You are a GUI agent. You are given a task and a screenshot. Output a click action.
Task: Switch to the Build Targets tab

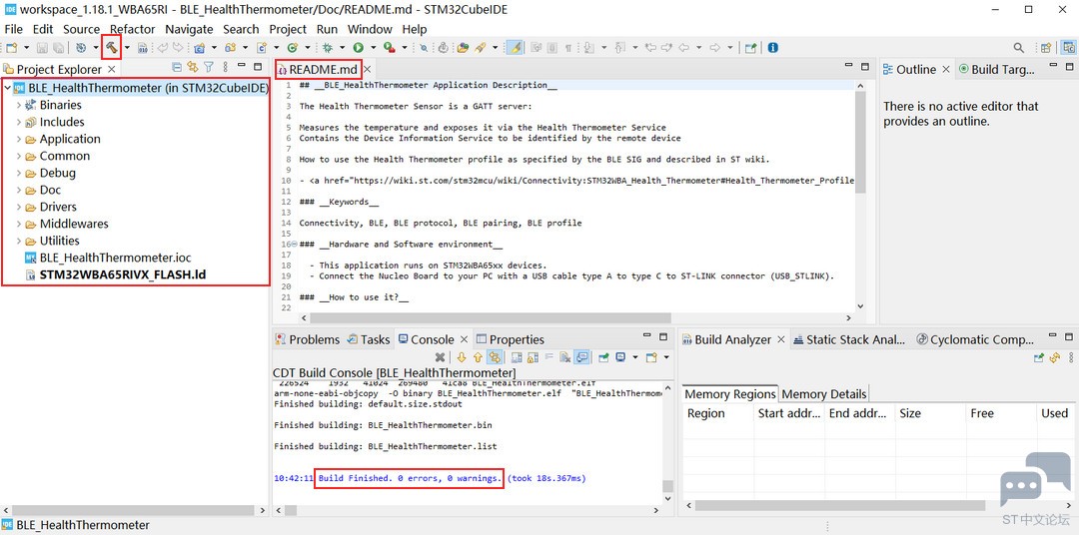996,69
